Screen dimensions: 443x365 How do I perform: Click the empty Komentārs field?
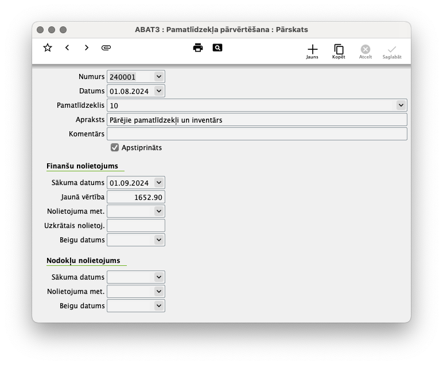pyautogui.click(x=257, y=134)
